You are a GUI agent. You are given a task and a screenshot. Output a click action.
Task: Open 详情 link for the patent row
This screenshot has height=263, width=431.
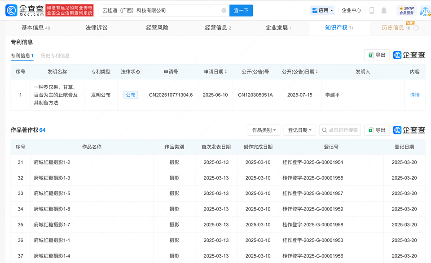414,95
